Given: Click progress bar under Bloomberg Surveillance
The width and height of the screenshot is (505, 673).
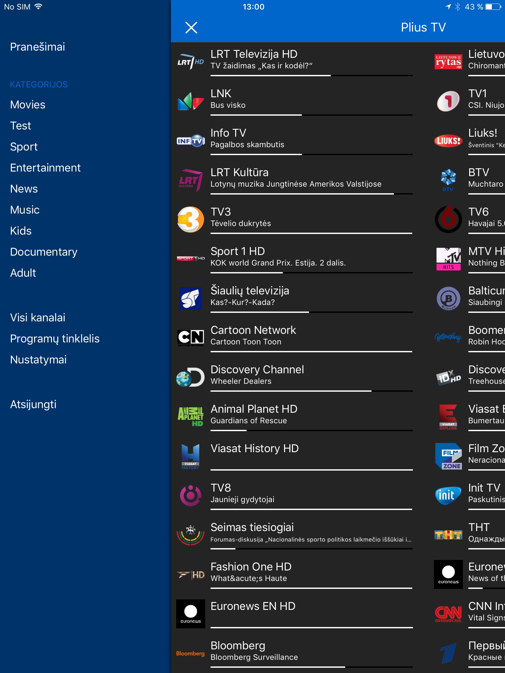Looking at the screenshot, I should tap(312, 667).
